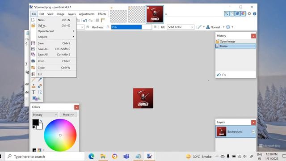Select the Resize history entry
Image resolution: width=286 pixels, height=161 pixels.
(236, 46)
